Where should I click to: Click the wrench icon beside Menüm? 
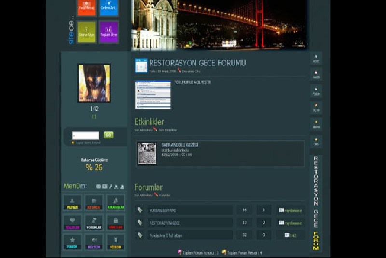pos(111,187)
